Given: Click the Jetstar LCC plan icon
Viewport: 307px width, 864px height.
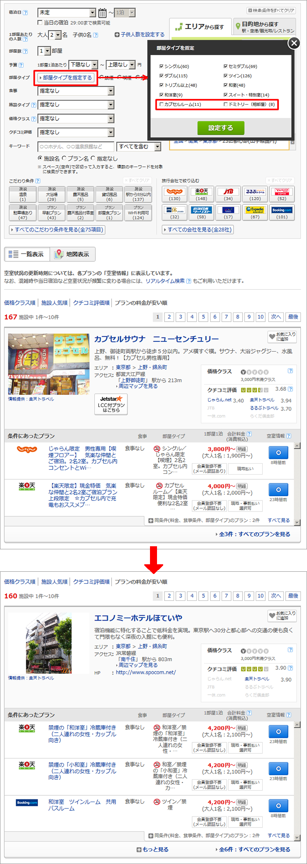Looking at the screenshot, I should click(x=111, y=403).
